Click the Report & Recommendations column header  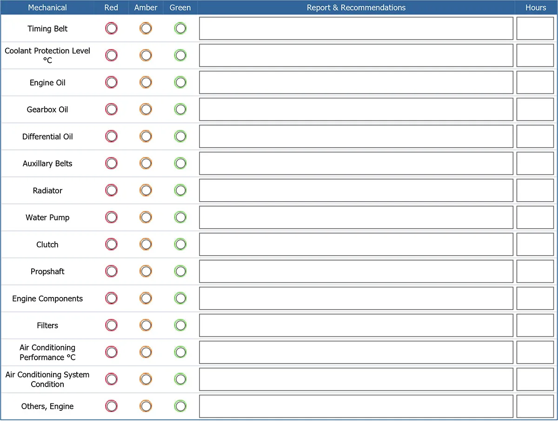(x=356, y=8)
